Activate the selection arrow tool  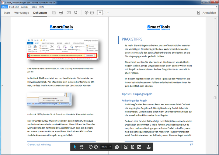[x=75, y=147]
